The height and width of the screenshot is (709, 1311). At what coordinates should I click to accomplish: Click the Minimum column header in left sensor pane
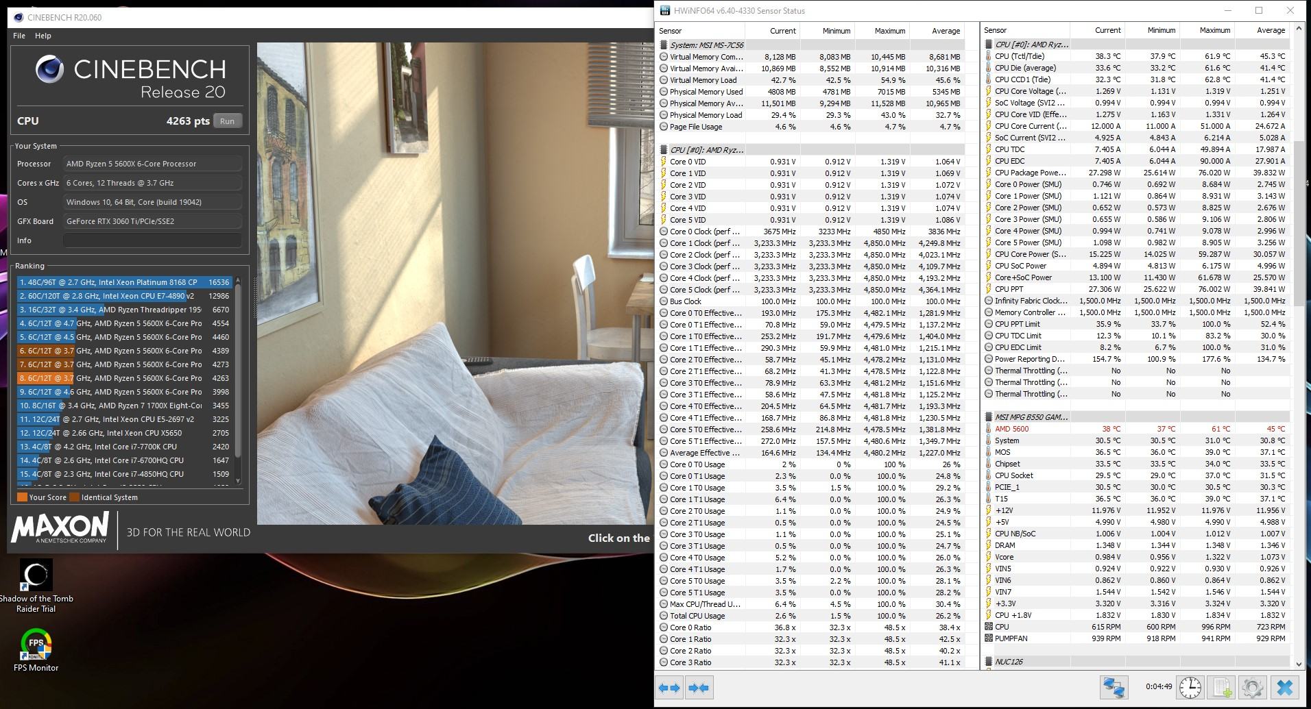coord(827,31)
